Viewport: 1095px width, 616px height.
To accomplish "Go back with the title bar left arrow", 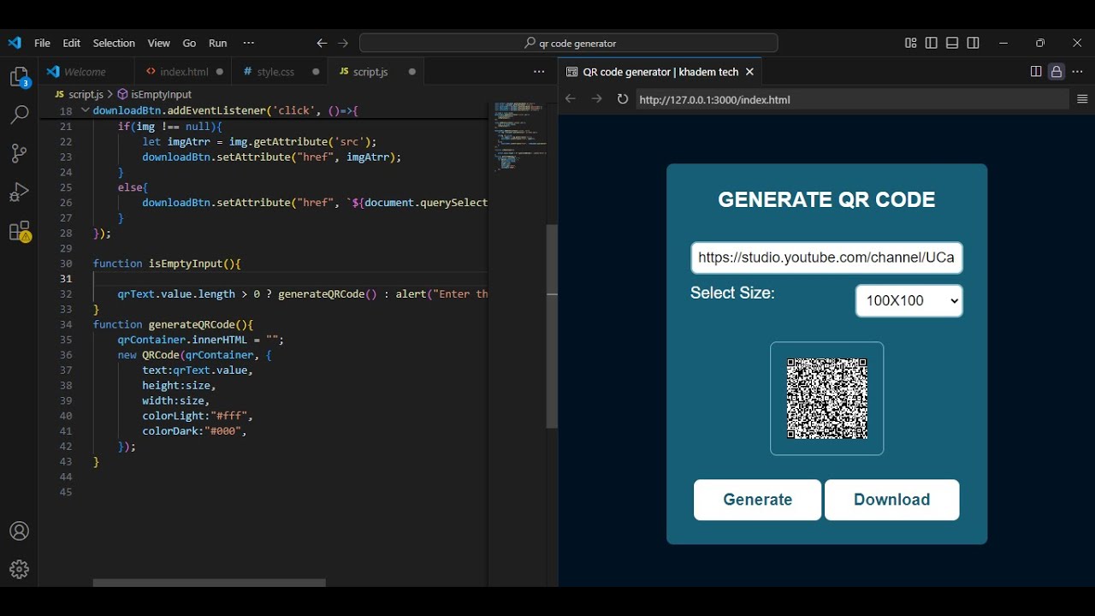I will tap(322, 43).
